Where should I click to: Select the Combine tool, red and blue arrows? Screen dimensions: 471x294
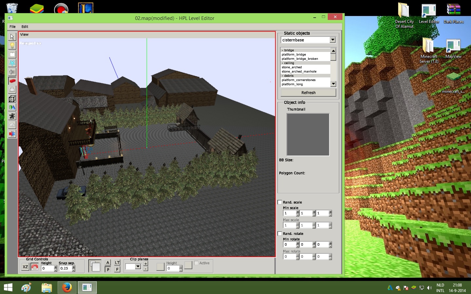point(12,134)
